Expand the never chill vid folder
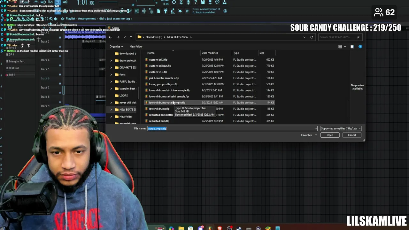 111,103
